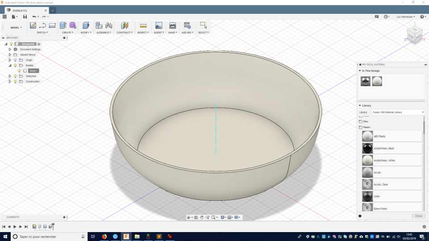Screen dimensions: 429x241
Task: Open the ASSEMBLE menu
Action: (x=104, y=33)
